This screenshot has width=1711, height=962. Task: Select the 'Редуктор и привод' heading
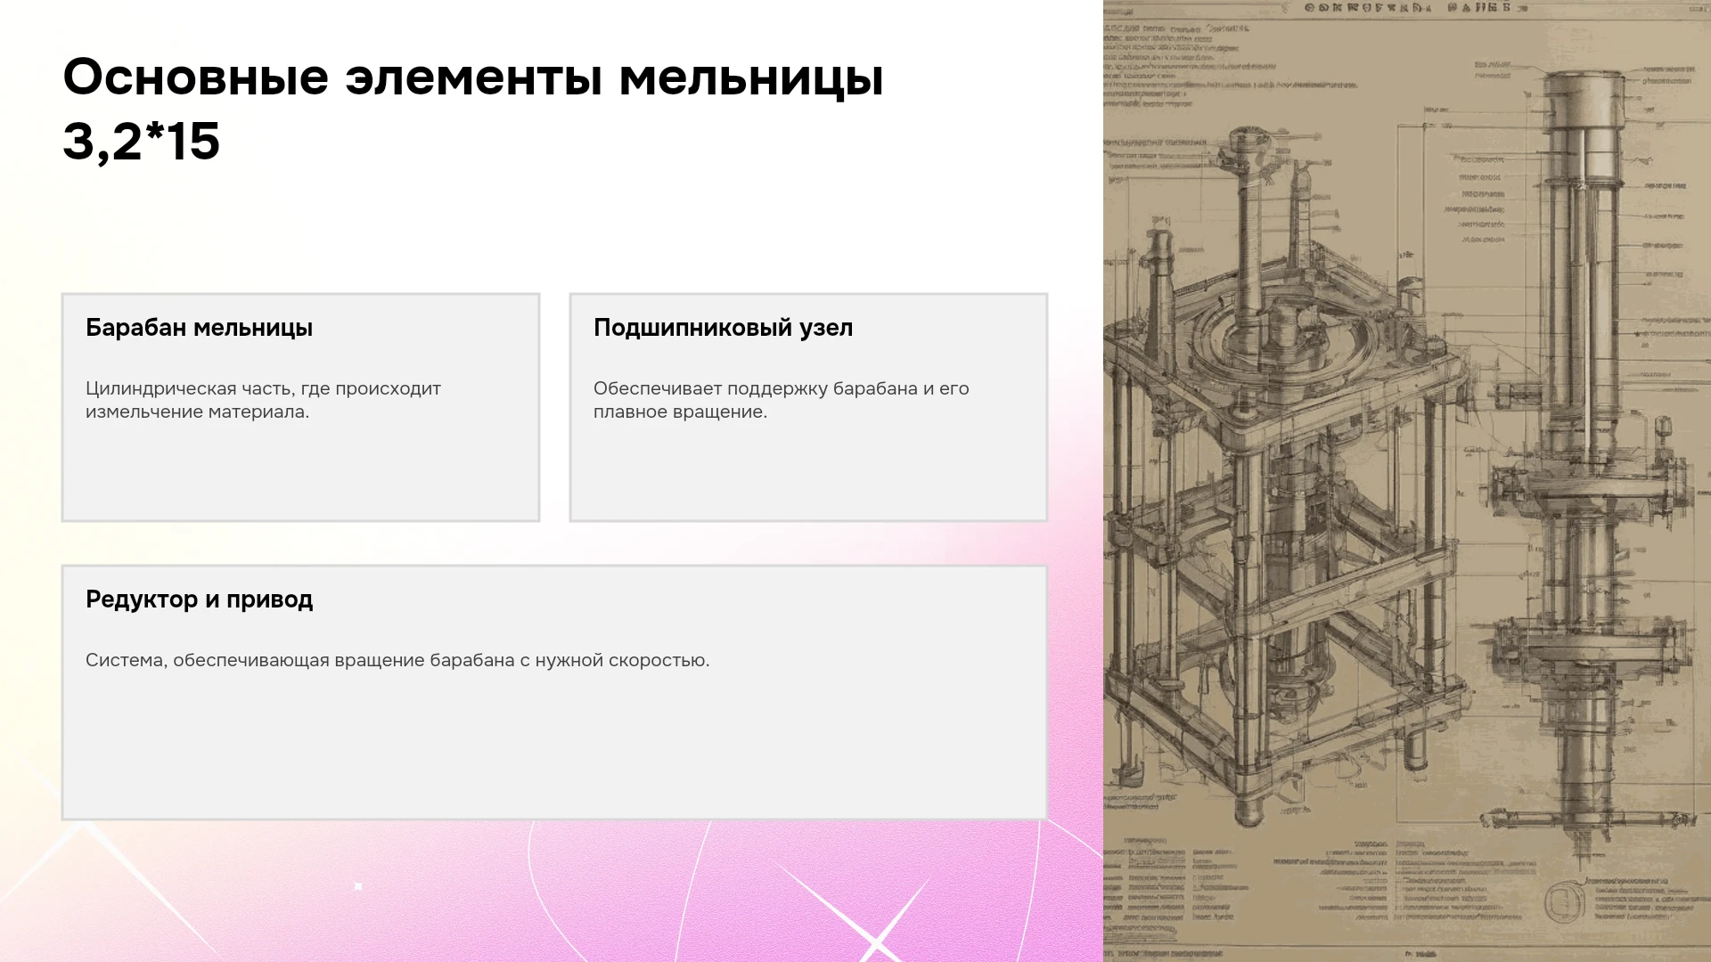pos(199,599)
